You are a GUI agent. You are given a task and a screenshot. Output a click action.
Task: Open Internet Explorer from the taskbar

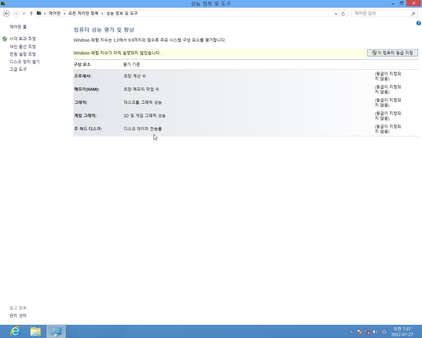click(x=15, y=331)
